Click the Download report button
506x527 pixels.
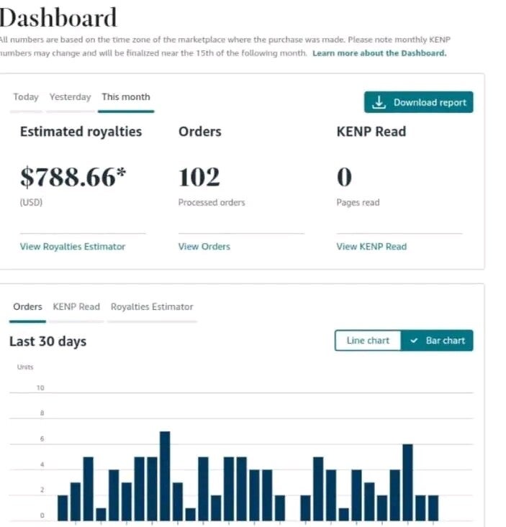418,103
